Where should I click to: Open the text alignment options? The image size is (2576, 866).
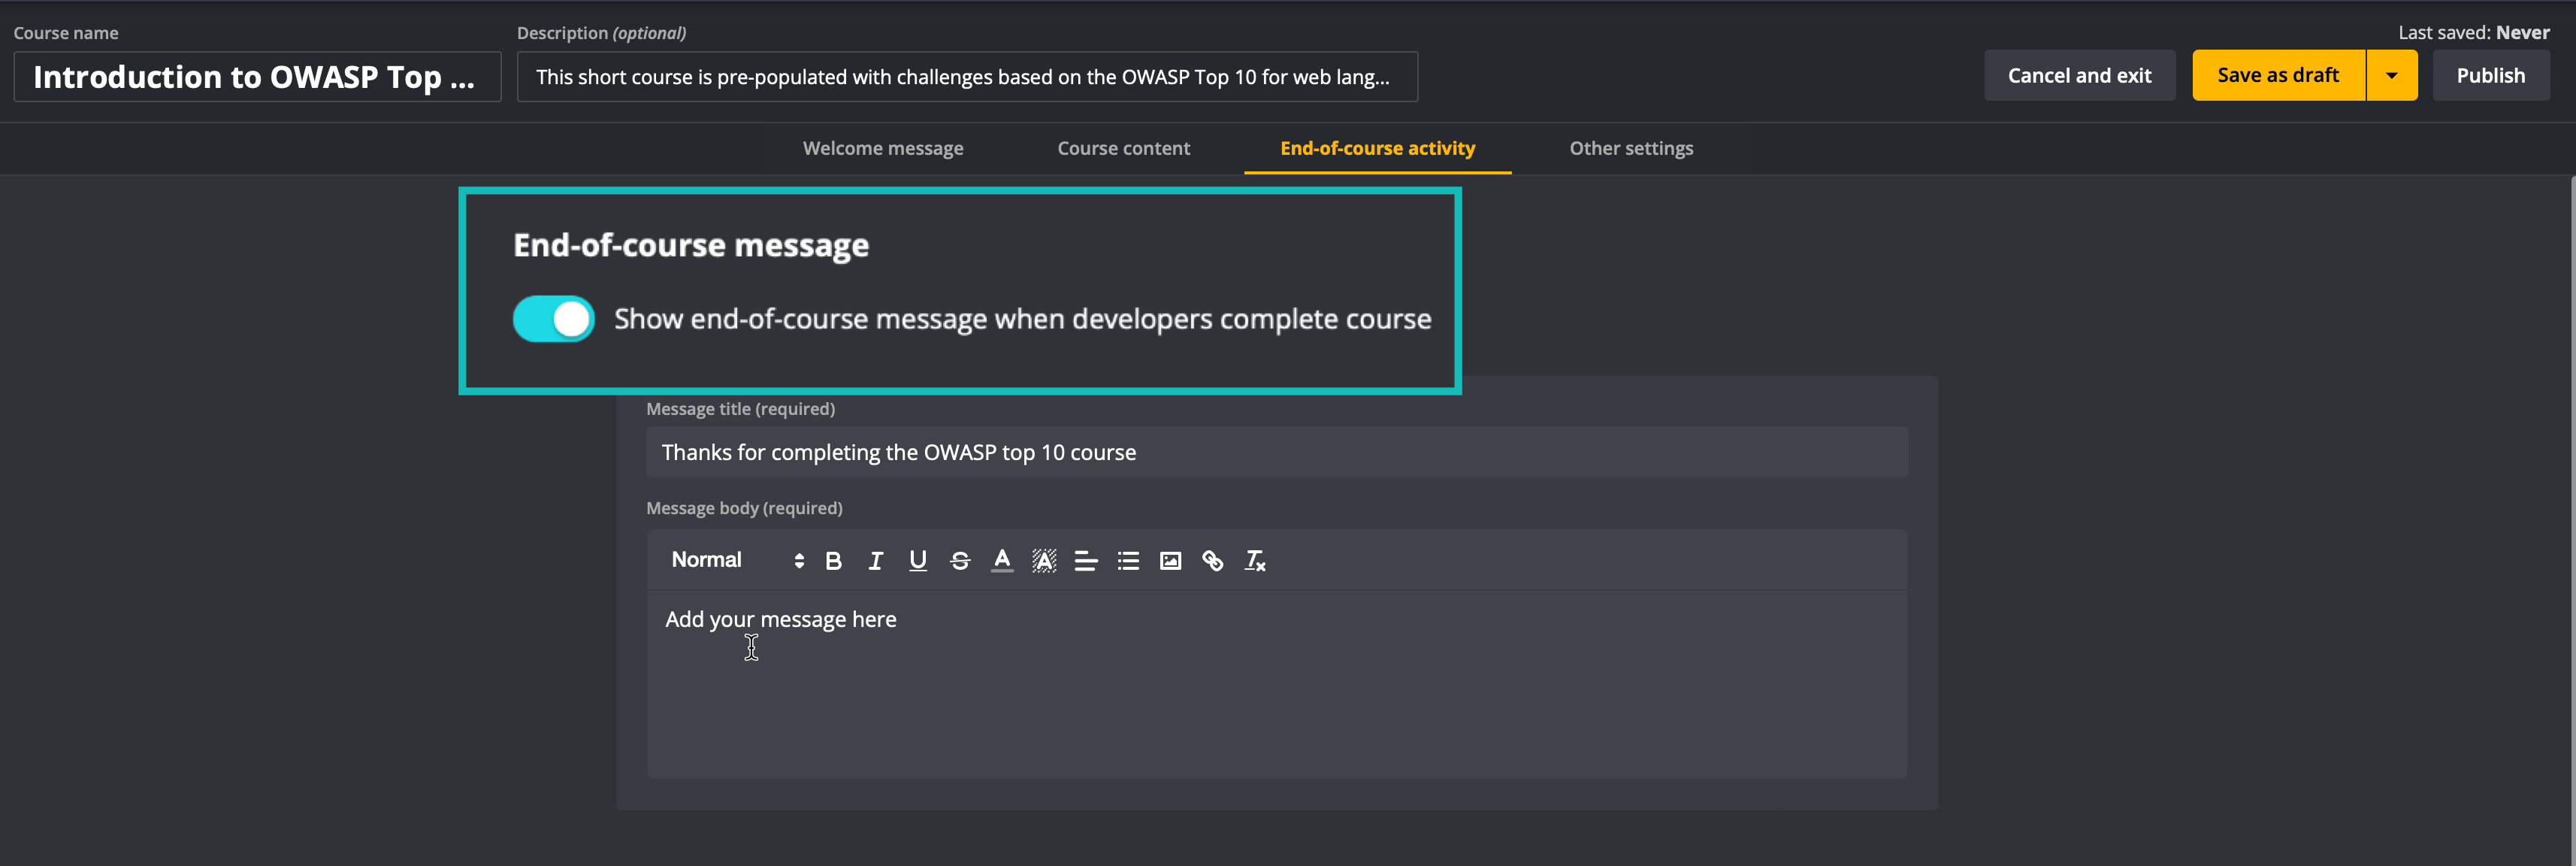[x=1086, y=561]
